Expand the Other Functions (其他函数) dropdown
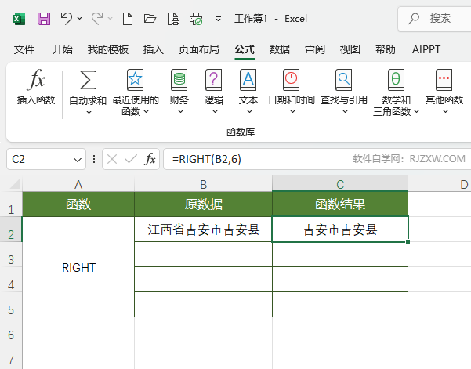This screenshot has height=369, width=471. pyautogui.click(x=444, y=111)
